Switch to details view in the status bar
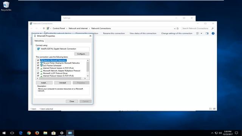This screenshot has height=136, width=242. (x=211, y=109)
